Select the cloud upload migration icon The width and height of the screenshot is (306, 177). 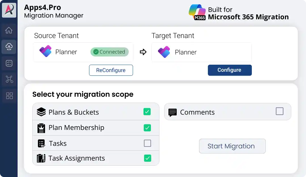click(9, 47)
